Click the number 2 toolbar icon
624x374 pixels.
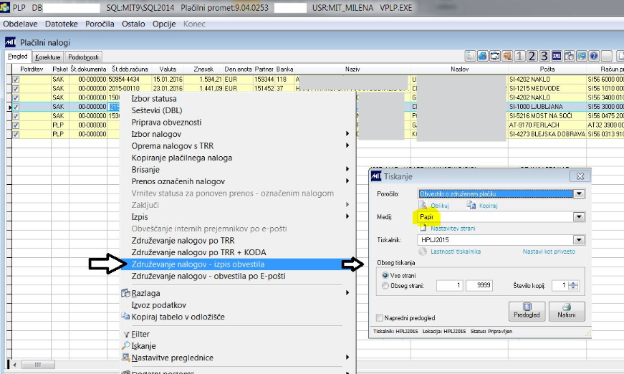532,56
